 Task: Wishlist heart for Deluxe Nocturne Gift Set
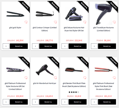click(x=85, y=22)
